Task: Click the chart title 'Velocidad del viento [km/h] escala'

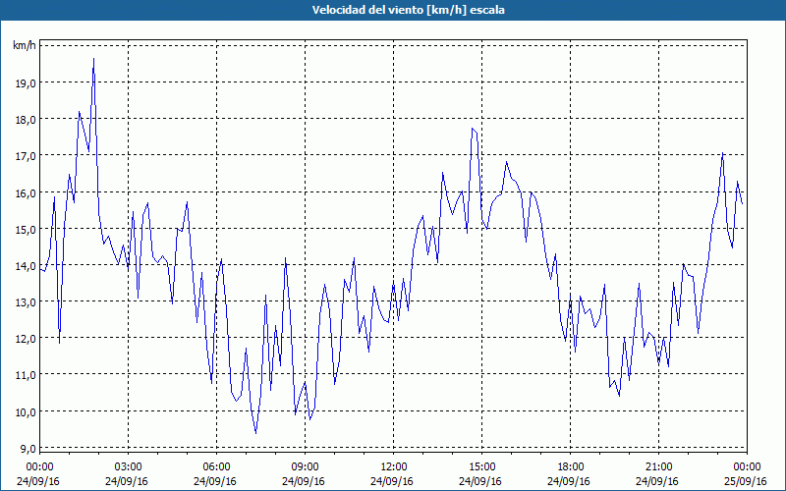Action: tap(408, 10)
